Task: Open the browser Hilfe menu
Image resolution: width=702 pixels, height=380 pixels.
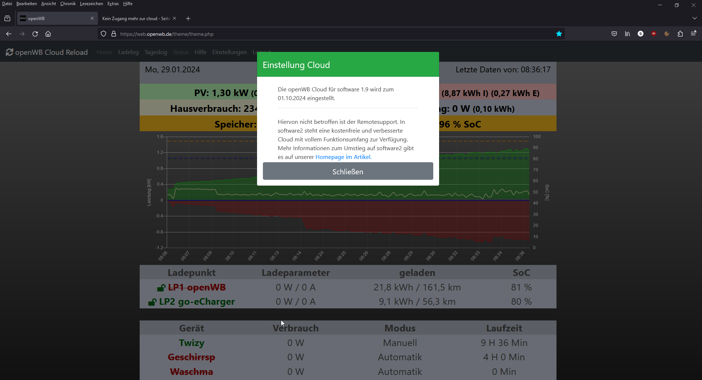Action: point(128,4)
